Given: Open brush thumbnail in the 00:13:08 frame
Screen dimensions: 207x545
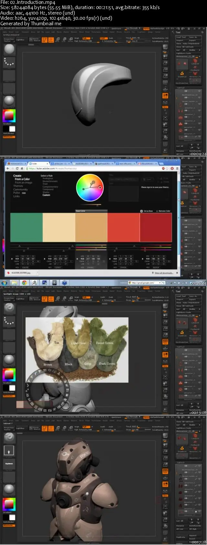Looking at the screenshot, I should (9, 308).
